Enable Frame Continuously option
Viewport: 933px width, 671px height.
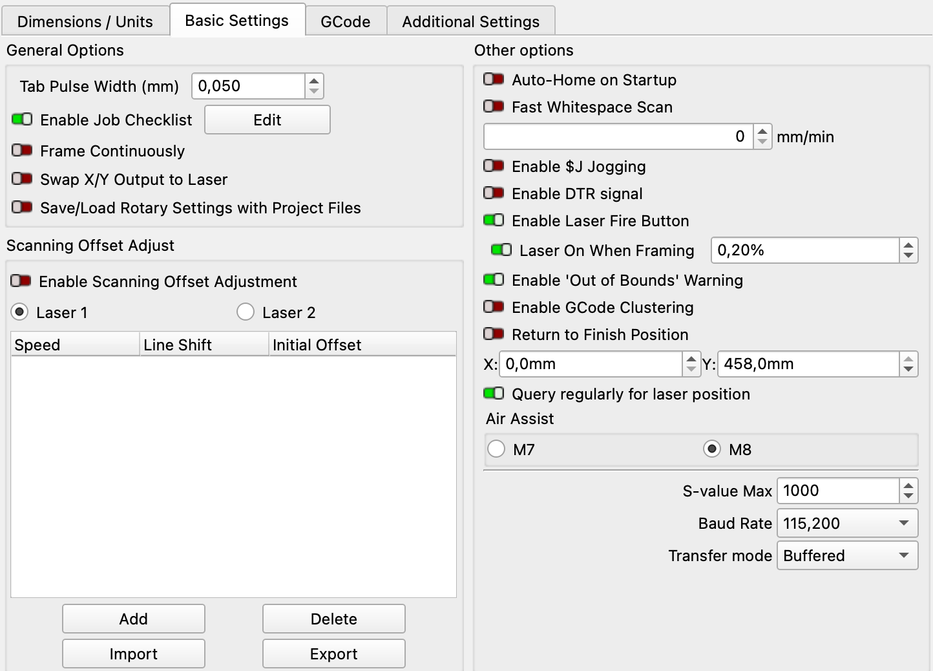21,151
